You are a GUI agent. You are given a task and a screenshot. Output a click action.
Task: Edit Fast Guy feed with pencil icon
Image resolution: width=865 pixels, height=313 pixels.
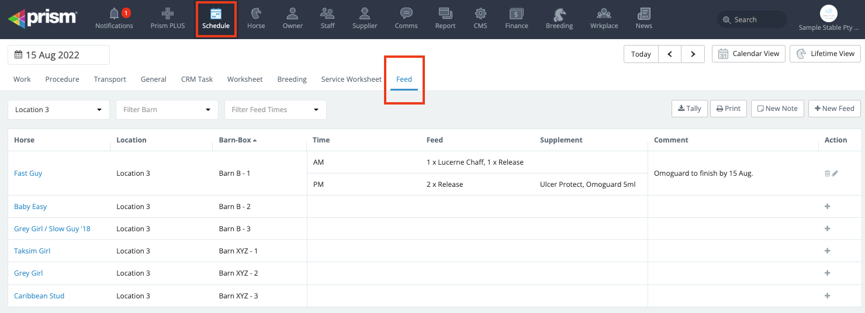tap(835, 173)
